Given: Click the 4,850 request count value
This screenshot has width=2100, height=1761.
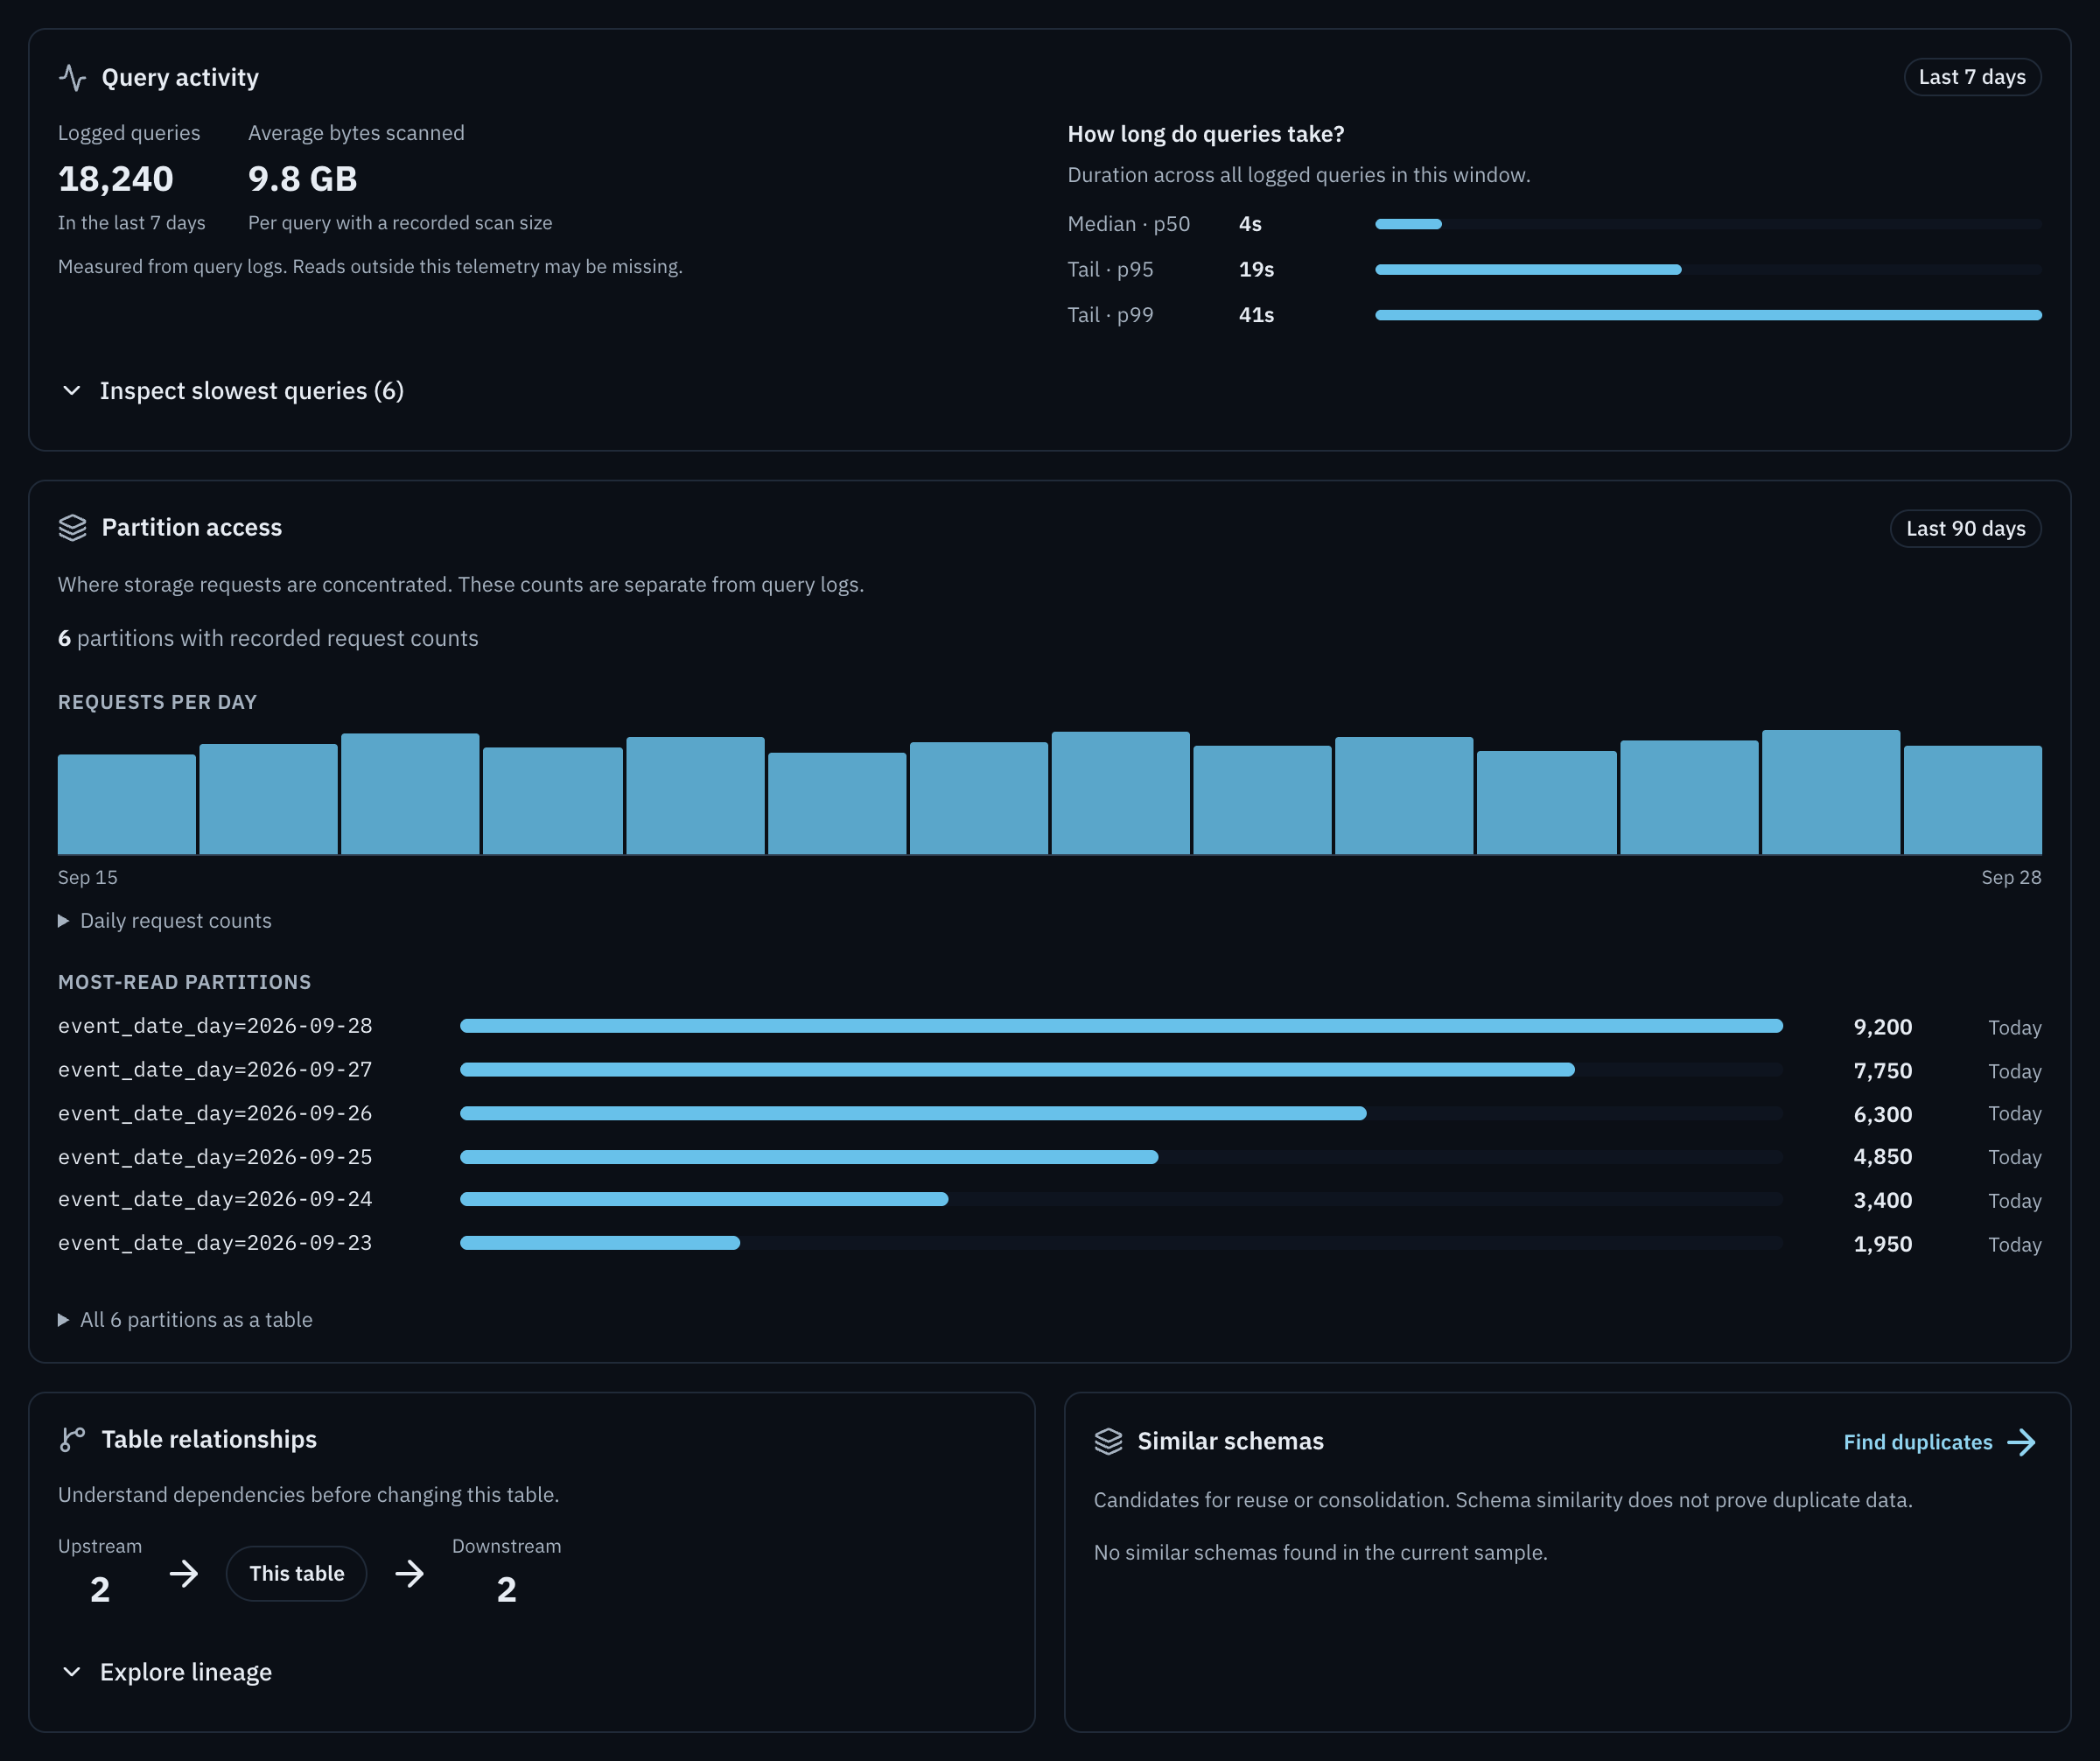Looking at the screenshot, I should [x=1882, y=1157].
